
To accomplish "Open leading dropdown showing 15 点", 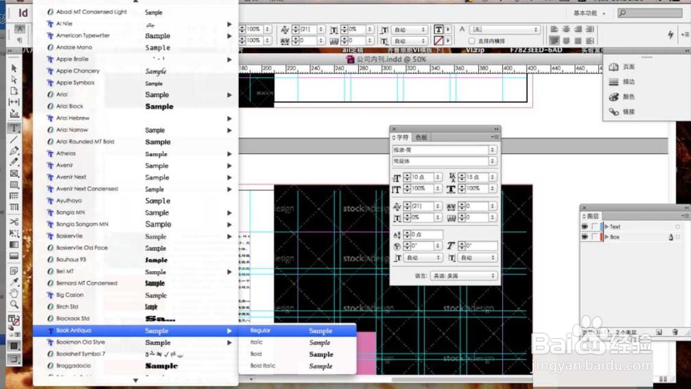I will click(492, 177).
